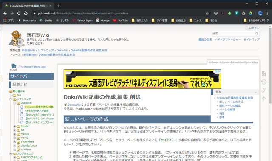Image resolution: width=272 pixels, height=161 pixels.
Task: Open the backlinks chain icon
Action: coord(264,90)
